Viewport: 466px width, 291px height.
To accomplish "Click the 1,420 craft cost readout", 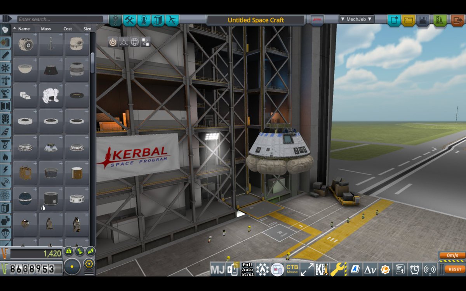I will 36,254.
